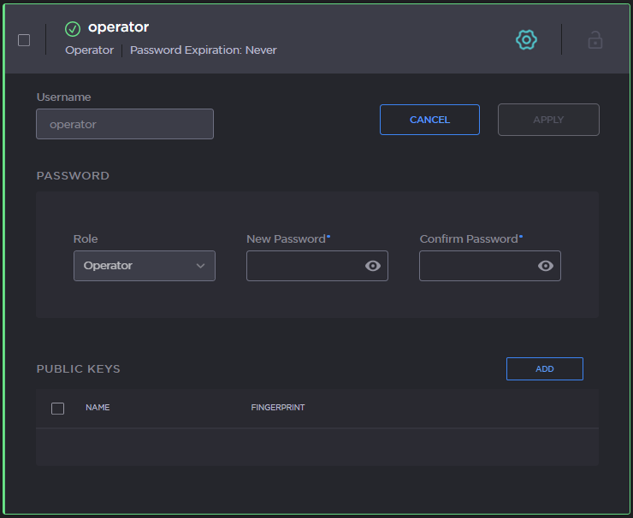Viewport: 633px width, 518px height.
Task: Click the Password Expiration: Never text
Action: pyautogui.click(x=204, y=50)
